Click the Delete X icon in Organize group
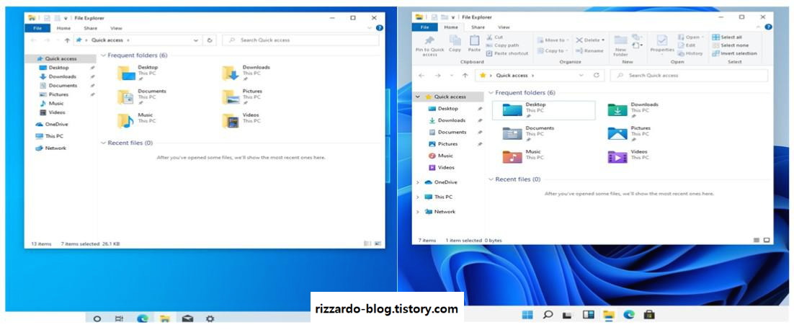 pyautogui.click(x=579, y=40)
